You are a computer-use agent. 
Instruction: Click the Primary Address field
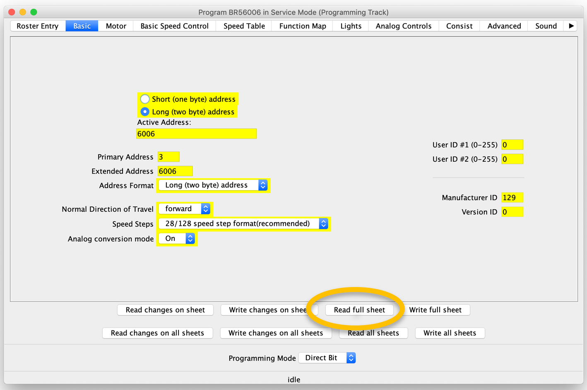click(168, 157)
